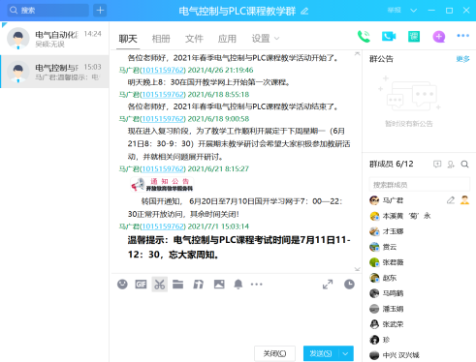
Task: Click the 搜索群成员 input field
Action: tap(420, 185)
